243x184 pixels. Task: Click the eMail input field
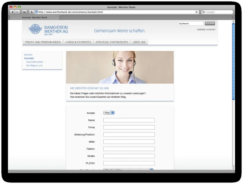[x=129, y=142]
